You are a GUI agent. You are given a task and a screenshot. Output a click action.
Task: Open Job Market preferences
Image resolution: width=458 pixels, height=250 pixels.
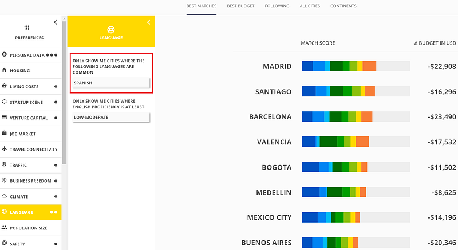(31, 134)
